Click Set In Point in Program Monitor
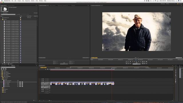Image resolution: width=183 pixels, height=103 pixels. coord(127,62)
